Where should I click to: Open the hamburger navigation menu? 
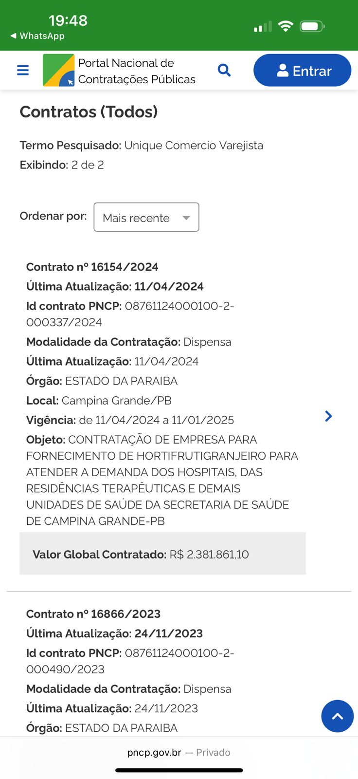pyautogui.click(x=23, y=71)
